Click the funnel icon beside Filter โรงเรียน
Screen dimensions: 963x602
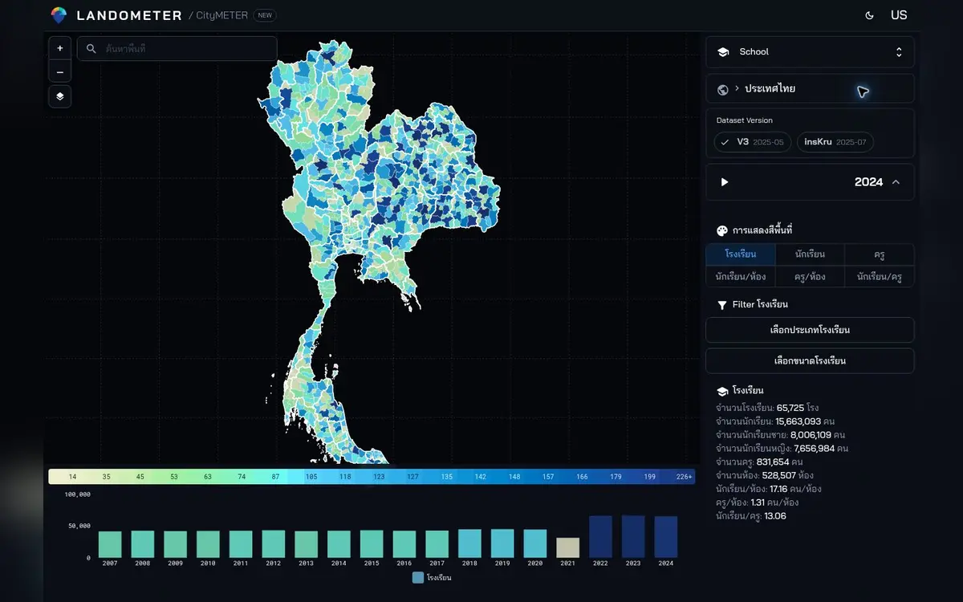(x=722, y=305)
